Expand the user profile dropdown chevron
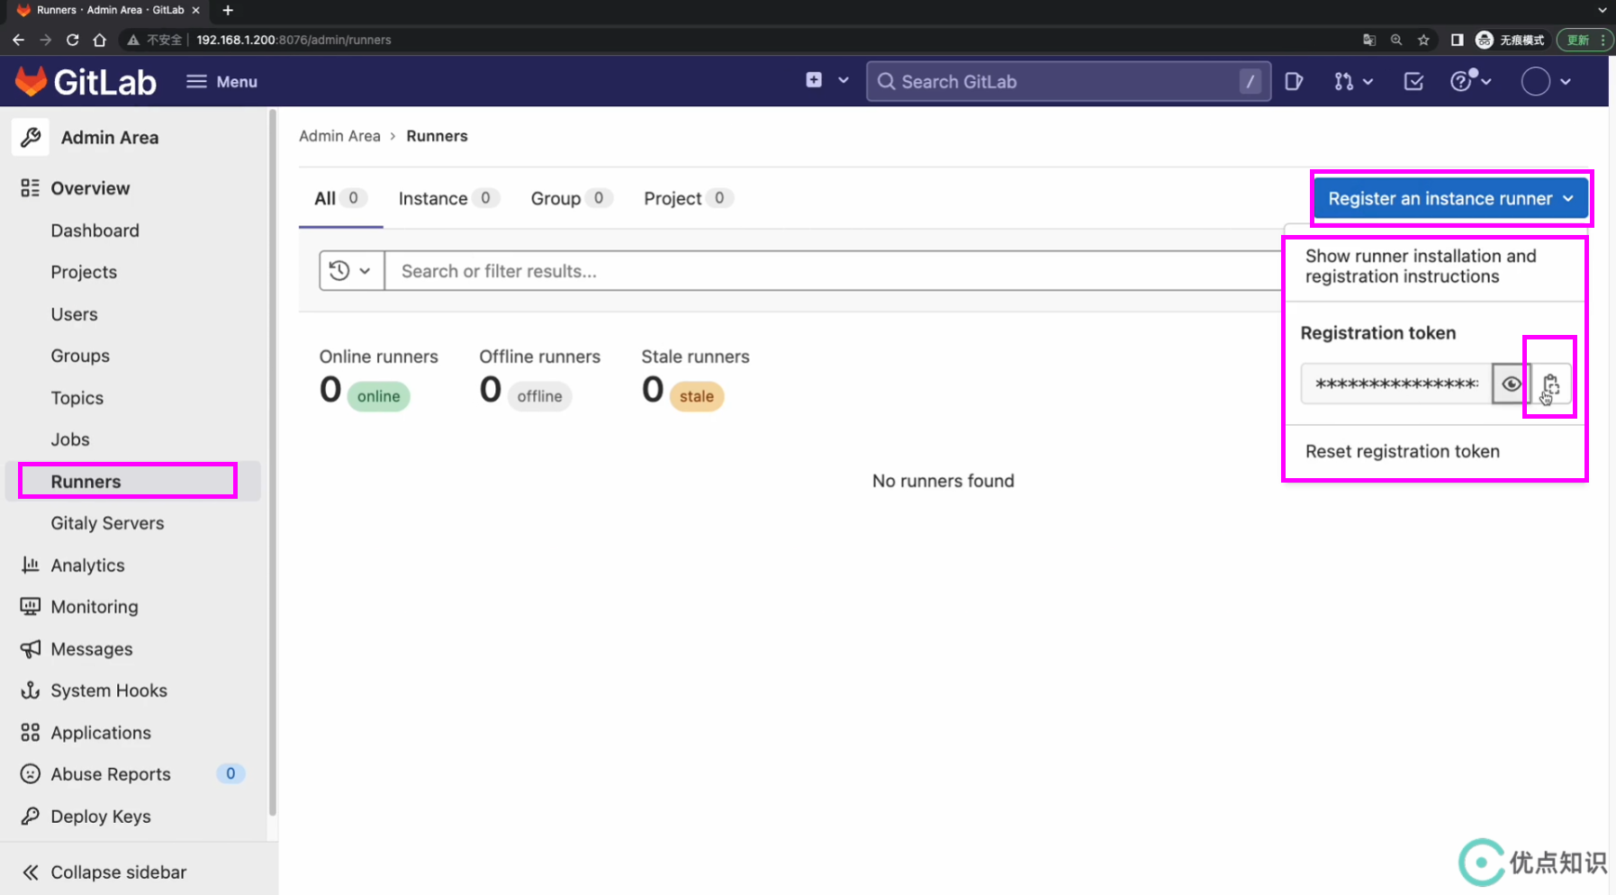Viewport: 1616px width, 895px height. tap(1566, 82)
